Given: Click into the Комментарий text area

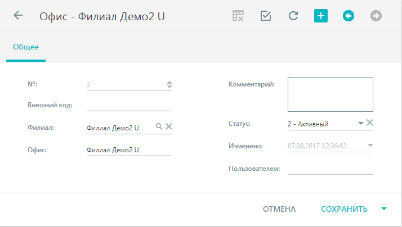Looking at the screenshot, I should [x=330, y=94].
